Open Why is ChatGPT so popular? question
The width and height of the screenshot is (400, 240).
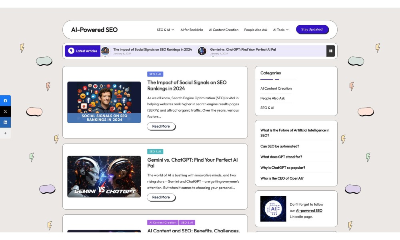(283, 168)
